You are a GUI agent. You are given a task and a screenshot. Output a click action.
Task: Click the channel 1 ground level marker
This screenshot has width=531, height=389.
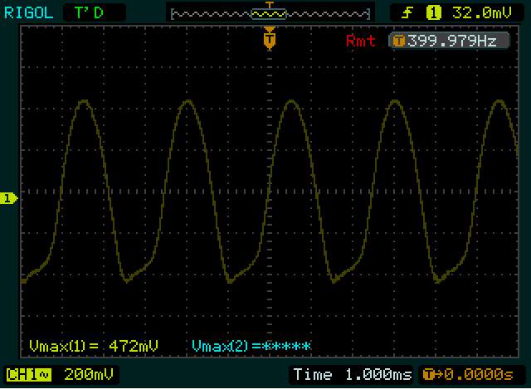[8, 197]
